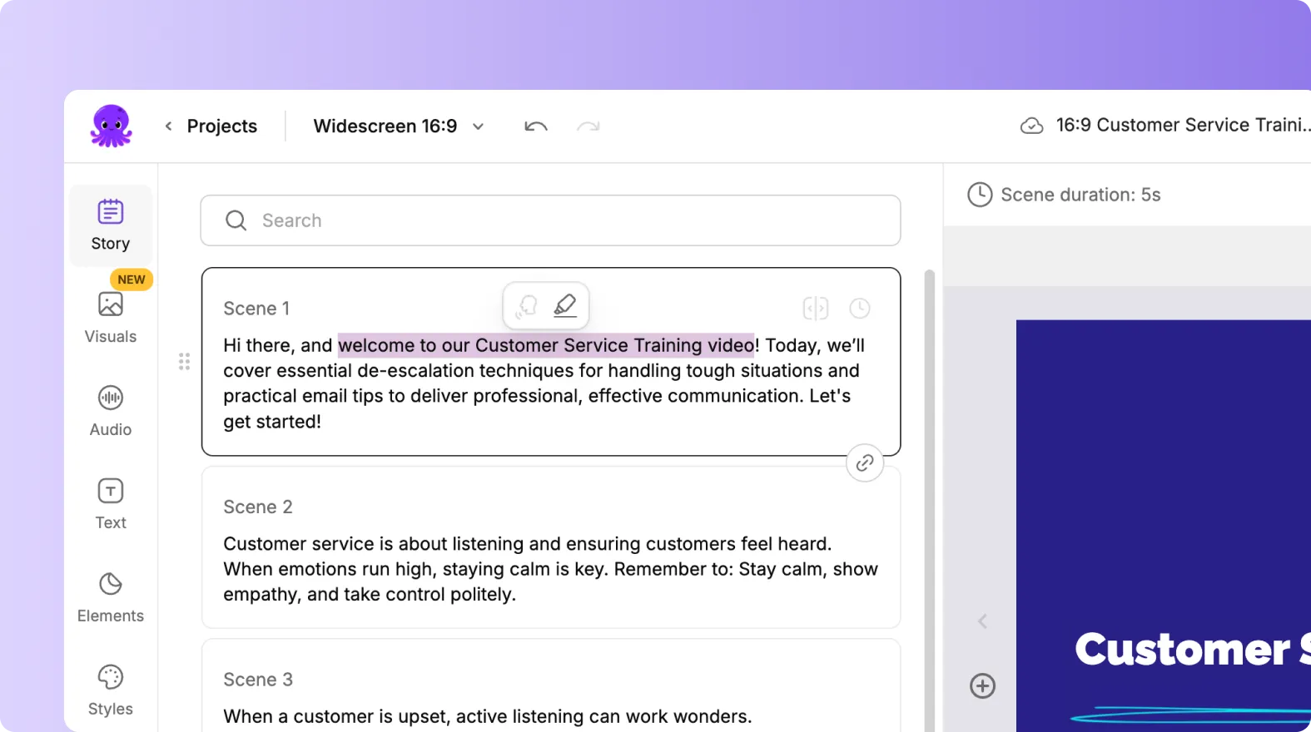Click the Scene duration: 5s label
The height and width of the screenshot is (732, 1311).
click(x=1080, y=195)
